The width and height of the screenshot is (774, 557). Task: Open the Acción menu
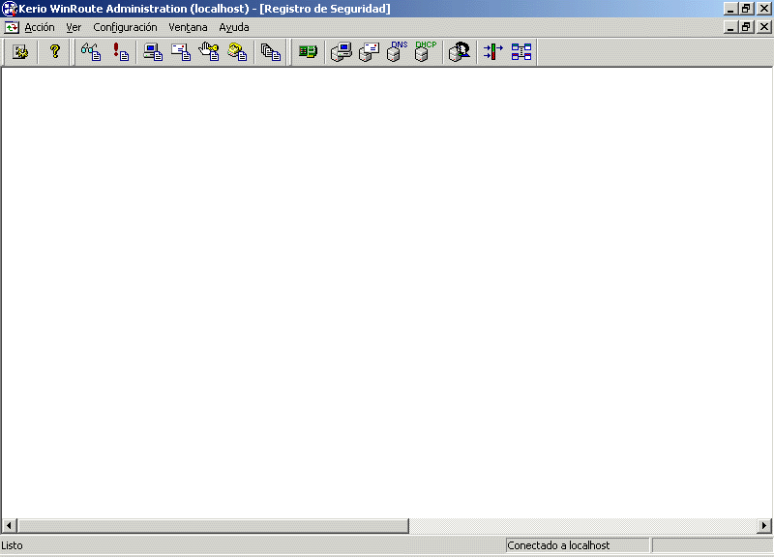(40, 28)
